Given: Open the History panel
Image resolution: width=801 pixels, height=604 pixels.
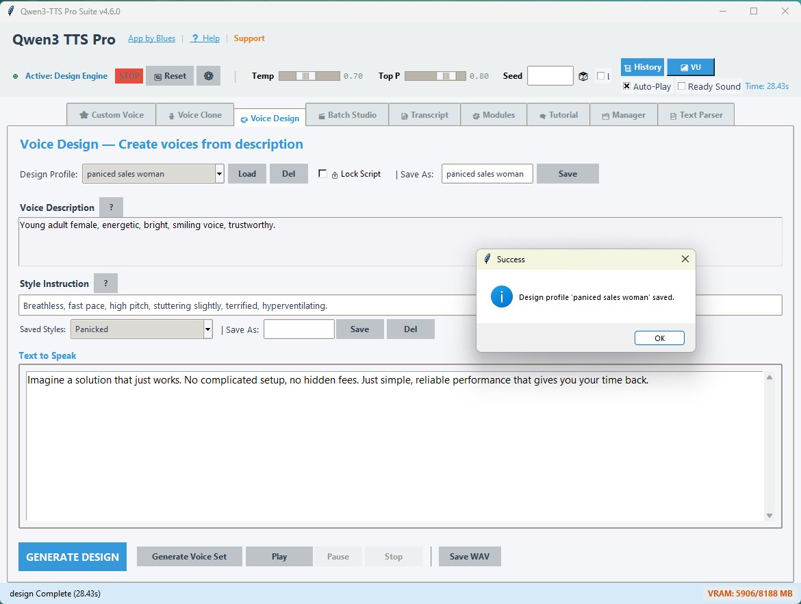Looking at the screenshot, I should click(642, 67).
